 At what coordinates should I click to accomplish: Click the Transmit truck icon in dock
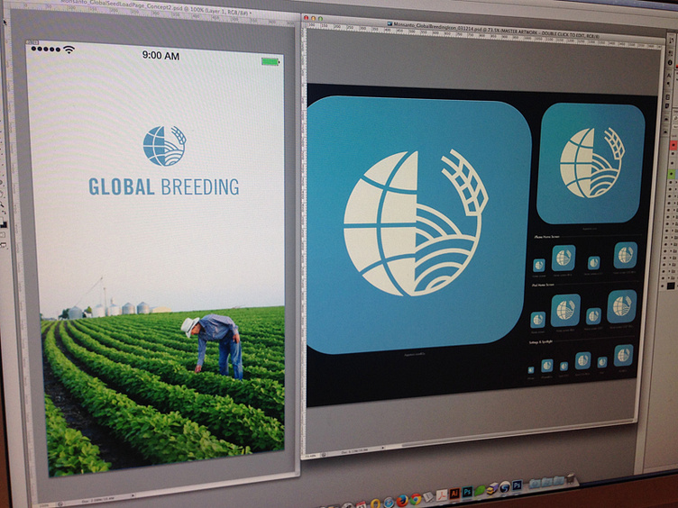pyautogui.click(x=492, y=488)
